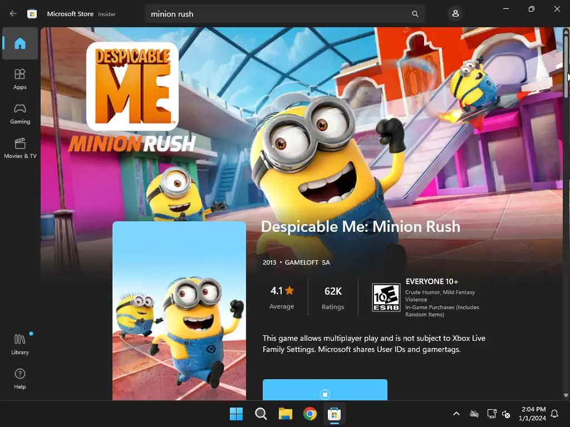This screenshot has width=570, height=427.
Task: Click the GAMELOFT SA publisher link
Action: (307, 262)
